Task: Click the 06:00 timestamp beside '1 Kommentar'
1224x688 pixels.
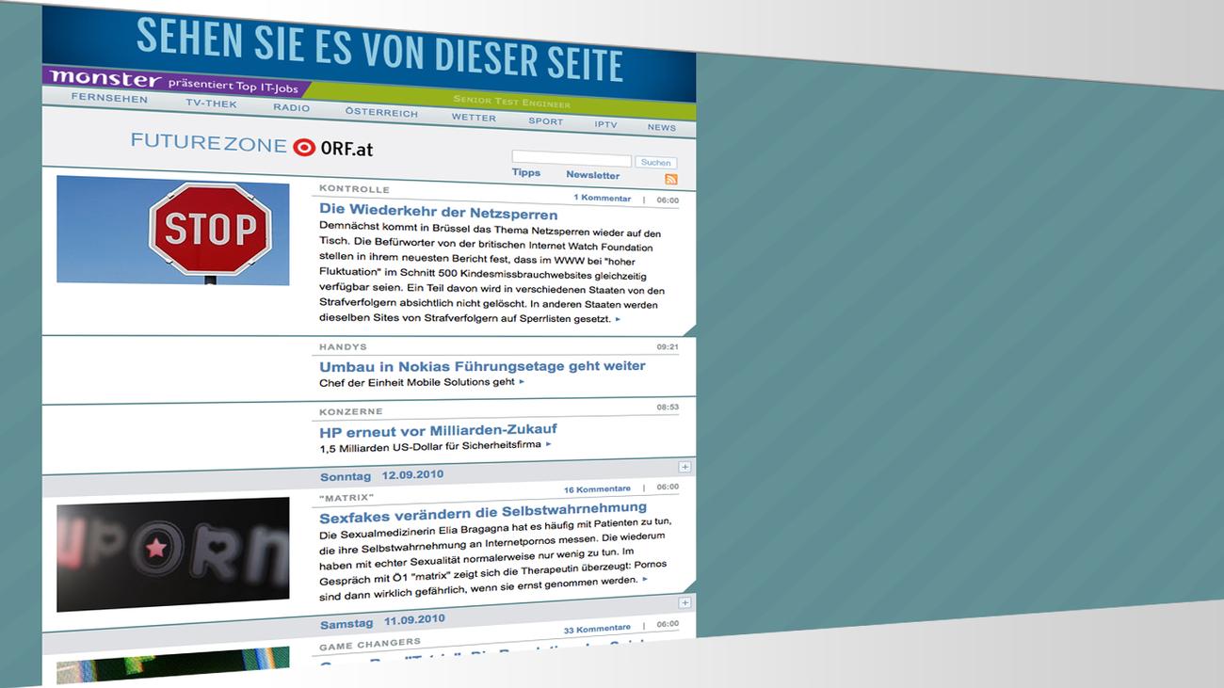Action: click(x=668, y=200)
